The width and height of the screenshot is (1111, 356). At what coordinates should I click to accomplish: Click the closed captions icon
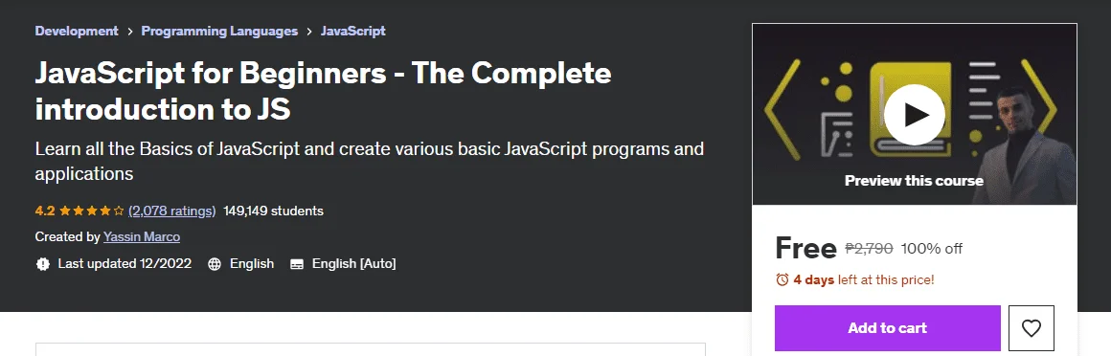click(x=297, y=264)
